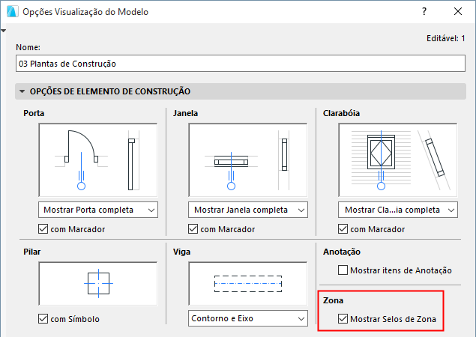Click the Nome text input field

(x=241, y=64)
